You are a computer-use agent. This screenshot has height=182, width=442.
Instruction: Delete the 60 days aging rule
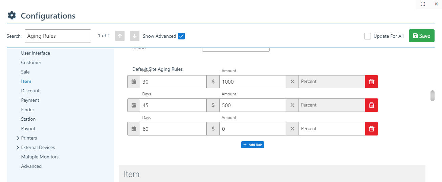pos(371,129)
